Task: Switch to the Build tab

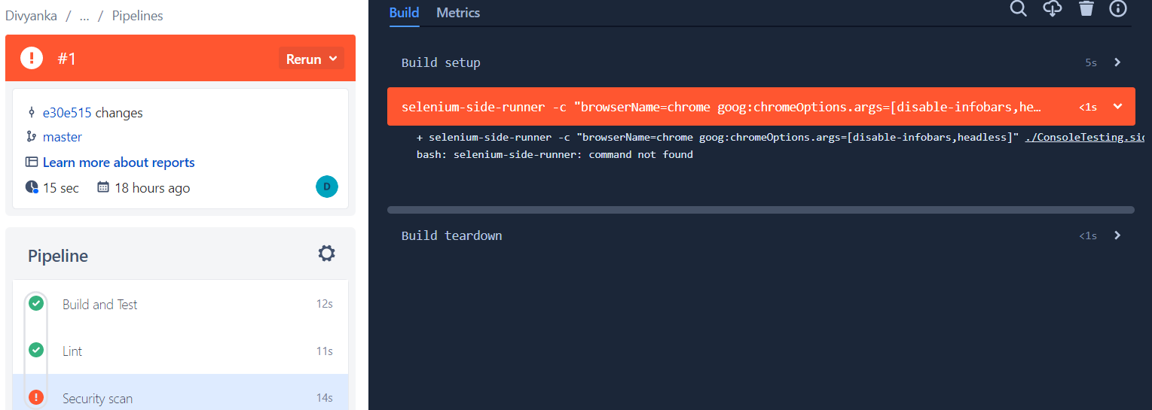Action: click(x=405, y=13)
